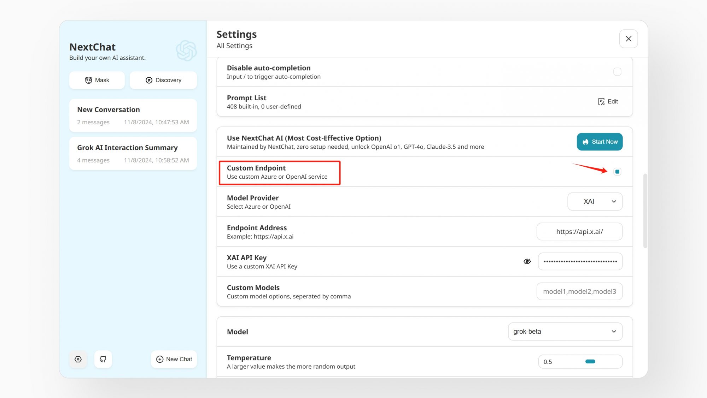This screenshot has width=707, height=398.
Task: Open the Mask page
Action: 97,80
